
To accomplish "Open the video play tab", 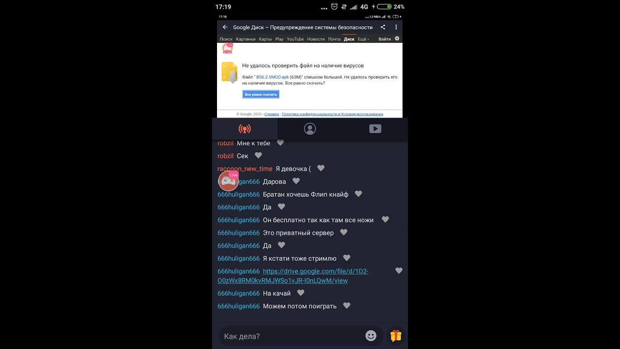I will (375, 128).
